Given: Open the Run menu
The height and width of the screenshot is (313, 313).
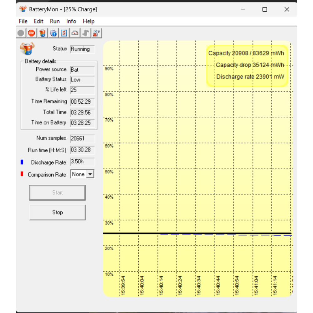Looking at the screenshot, I should 55,21.
